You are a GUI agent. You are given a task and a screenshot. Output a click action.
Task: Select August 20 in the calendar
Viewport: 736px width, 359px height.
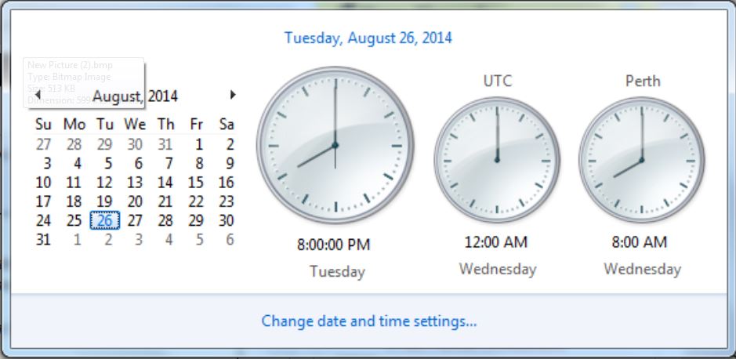click(x=135, y=202)
